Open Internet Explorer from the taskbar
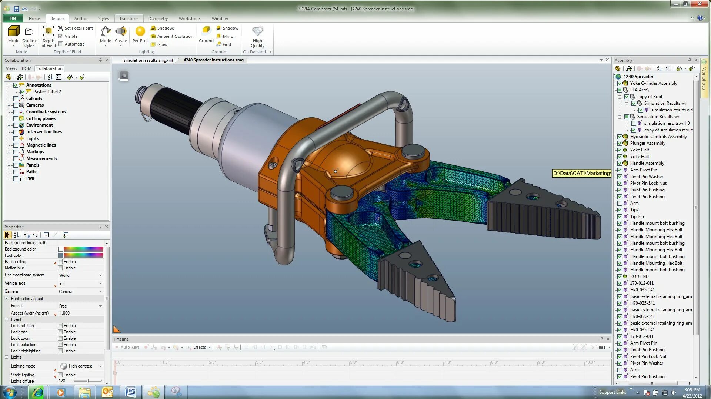Viewport: 711px width, 399px height. point(38,392)
